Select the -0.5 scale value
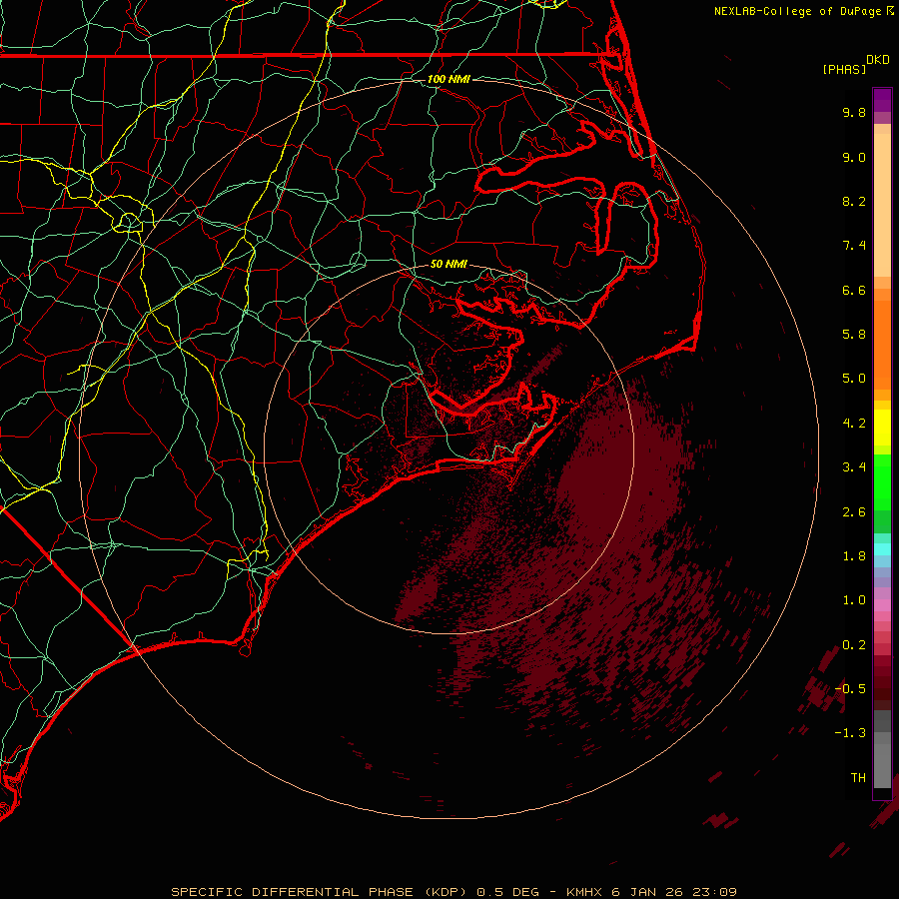Image resolution: width=899 pixels, height=899 pixels. click(x=850, y=689)
